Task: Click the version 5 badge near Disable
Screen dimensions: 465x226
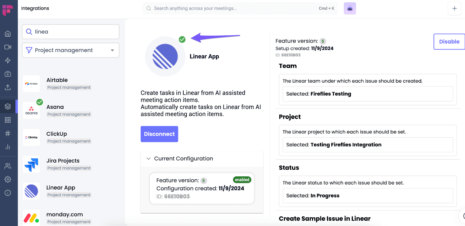Action: point(323,41)
